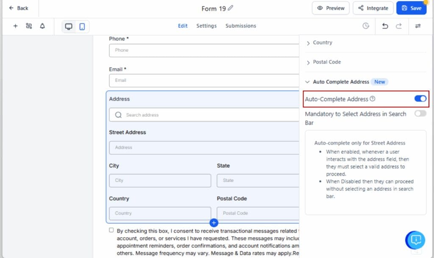This screenshot has height=258, width=434.
Task: Redo the last form change
Action: 399,26
